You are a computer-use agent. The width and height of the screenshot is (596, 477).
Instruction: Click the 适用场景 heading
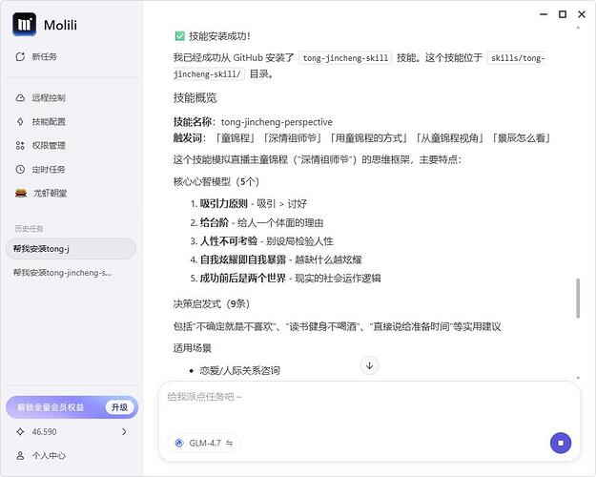point(193,348)
